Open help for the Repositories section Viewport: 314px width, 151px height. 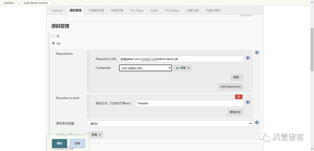tap(257, 53)
